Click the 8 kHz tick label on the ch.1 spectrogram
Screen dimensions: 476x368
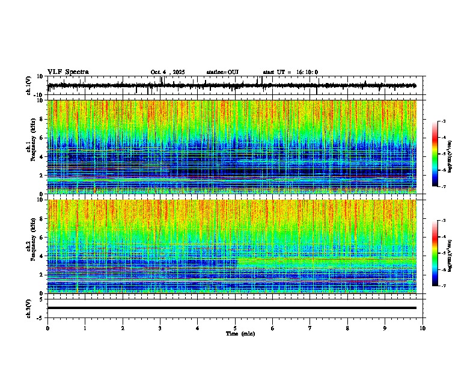[42, 119]
